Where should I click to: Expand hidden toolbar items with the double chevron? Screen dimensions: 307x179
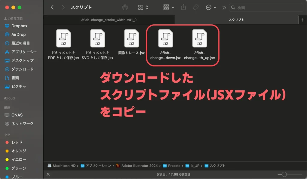point(224,7)
